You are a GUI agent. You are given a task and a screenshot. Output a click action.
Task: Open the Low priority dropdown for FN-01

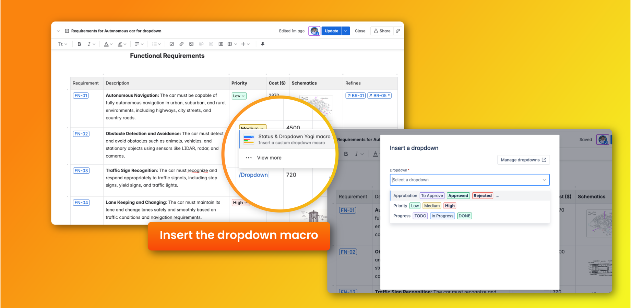click(239, 96)
